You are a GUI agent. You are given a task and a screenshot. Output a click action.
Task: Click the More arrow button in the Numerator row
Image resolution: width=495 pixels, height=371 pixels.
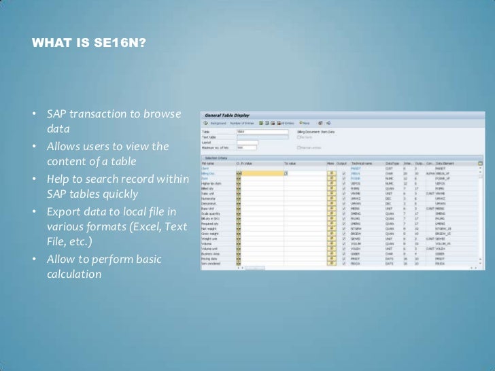[332, 198]
